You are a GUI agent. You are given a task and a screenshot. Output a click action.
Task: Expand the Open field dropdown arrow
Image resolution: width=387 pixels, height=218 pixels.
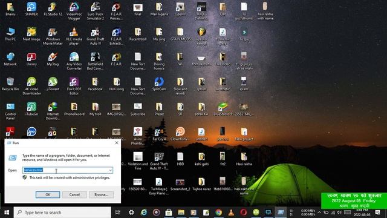pos(110,170)
